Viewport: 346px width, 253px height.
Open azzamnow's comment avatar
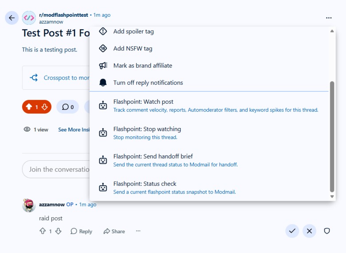tap(29, 205)
